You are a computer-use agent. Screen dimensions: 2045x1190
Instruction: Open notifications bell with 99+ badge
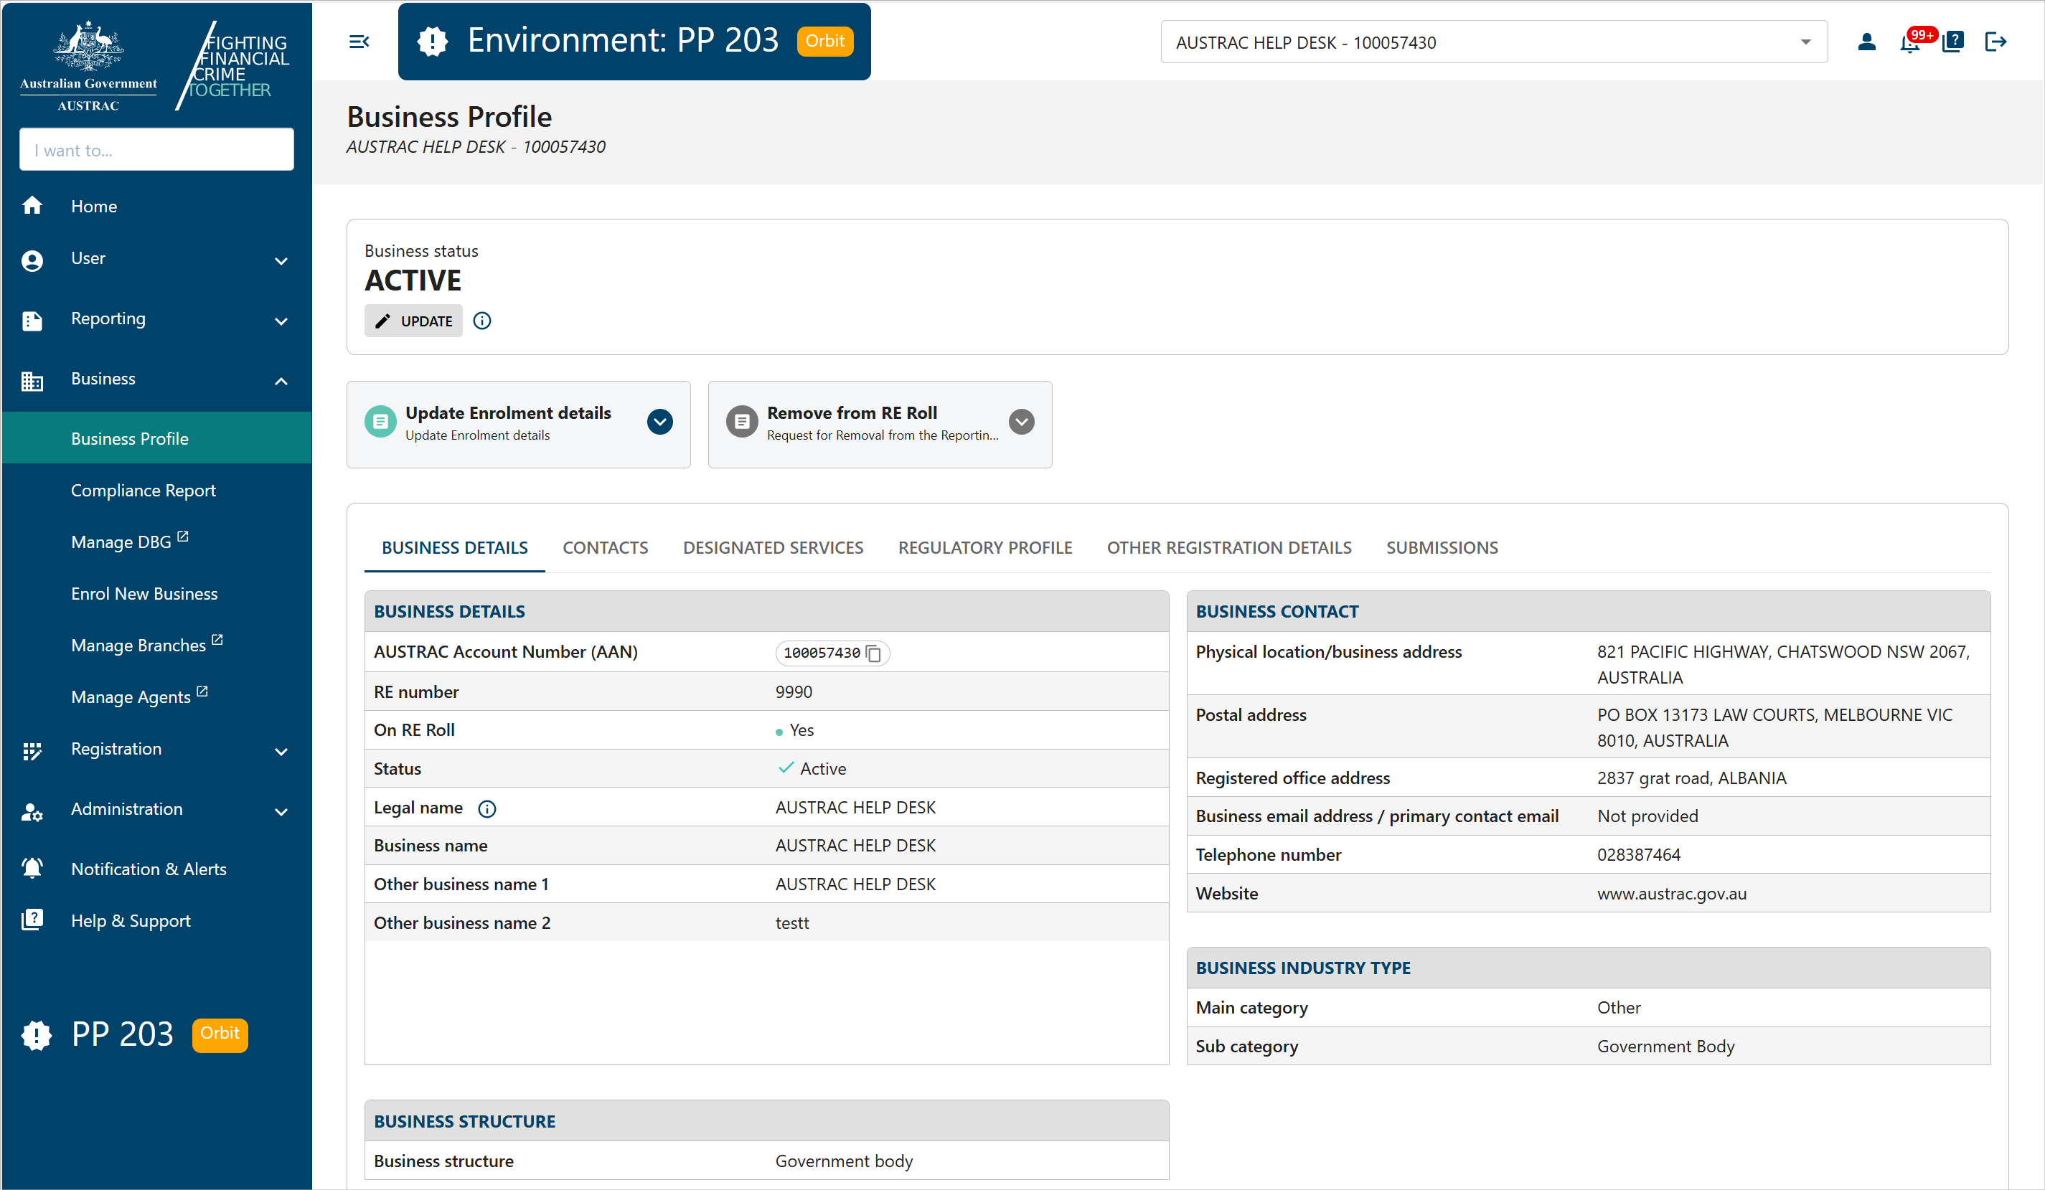point(1909,42)
